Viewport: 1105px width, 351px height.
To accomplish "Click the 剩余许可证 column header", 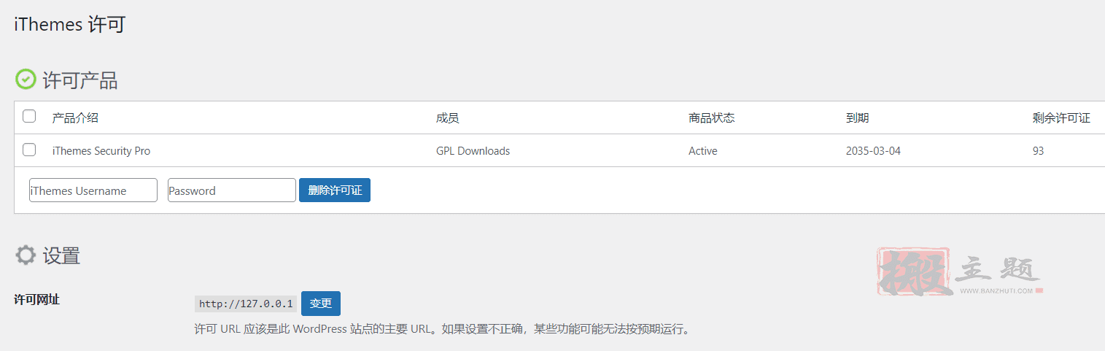I will coord(1061,117).
